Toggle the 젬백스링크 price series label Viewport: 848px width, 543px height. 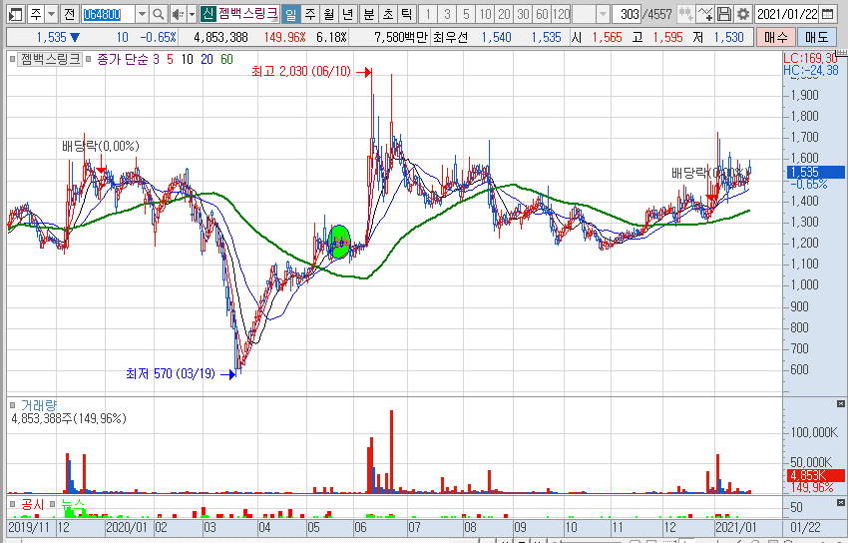(51, 60)
